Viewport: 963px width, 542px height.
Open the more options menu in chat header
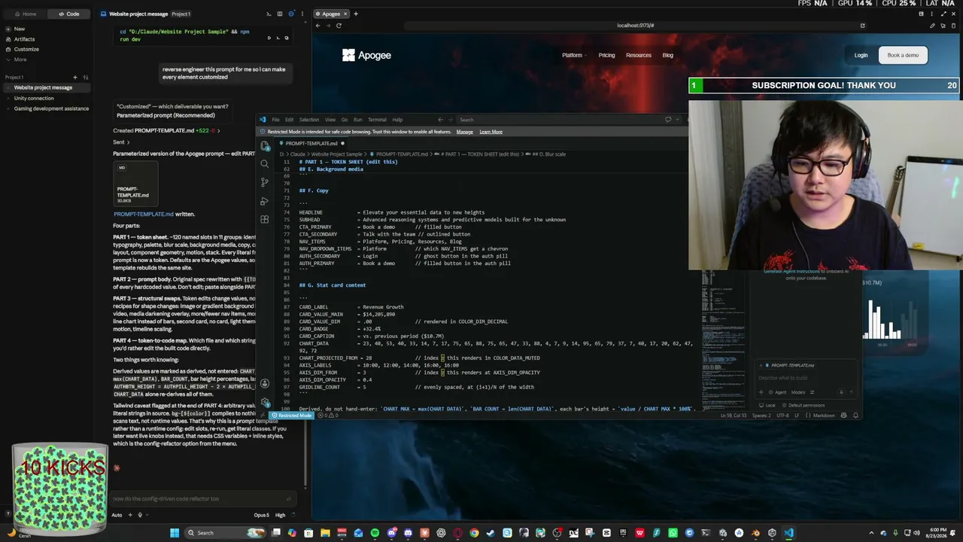(301, 14)
